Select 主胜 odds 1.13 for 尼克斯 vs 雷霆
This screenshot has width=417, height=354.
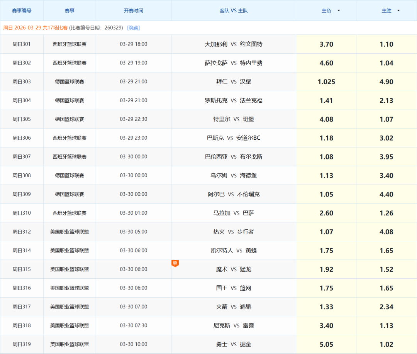pos(386,325)
